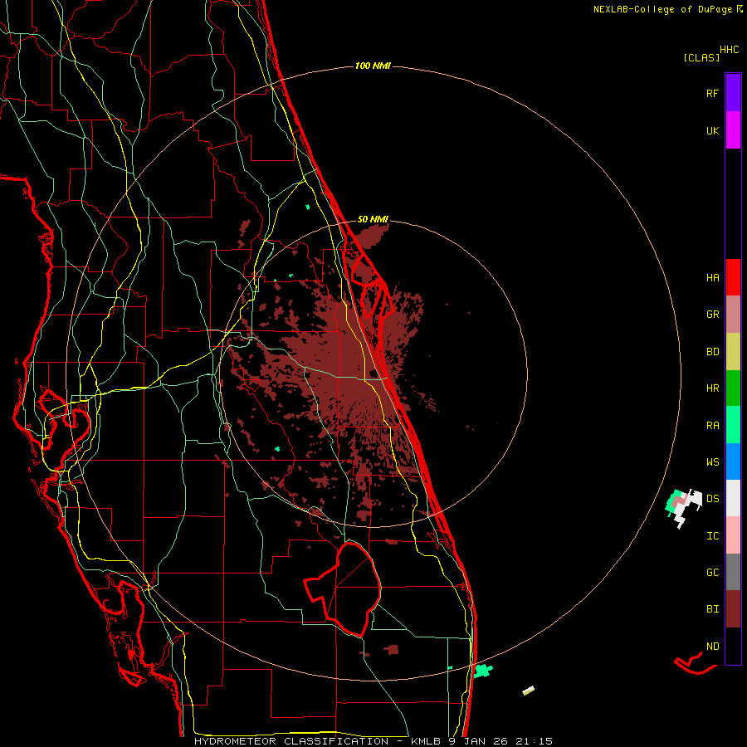
Task: Click the UK magenta legend swatch
Action: tap(733, 130)
